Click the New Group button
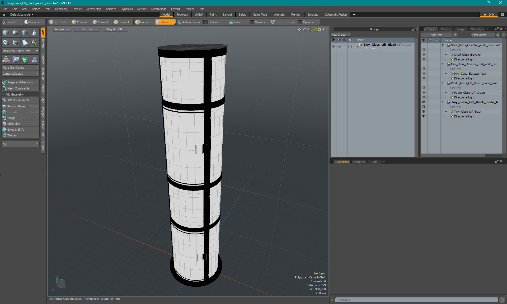This screenshot has height=304, width=507. [341, 35]
